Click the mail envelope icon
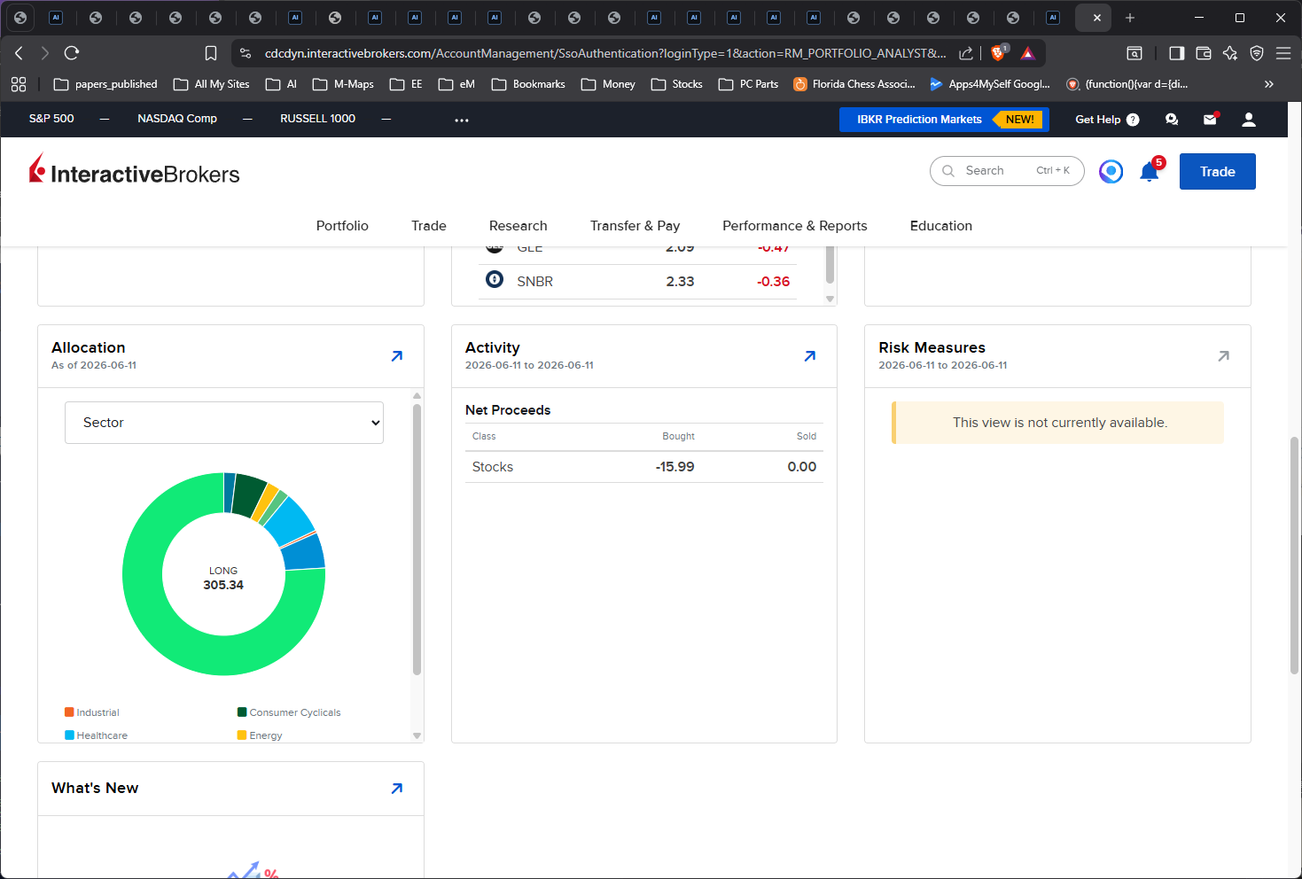 click(x=1210, y=120)
